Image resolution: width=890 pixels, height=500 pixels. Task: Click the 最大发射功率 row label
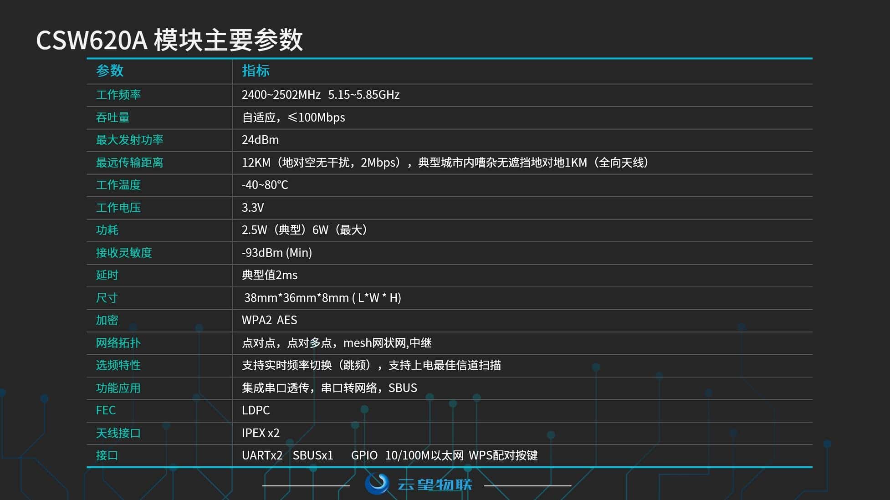point(129,140)
